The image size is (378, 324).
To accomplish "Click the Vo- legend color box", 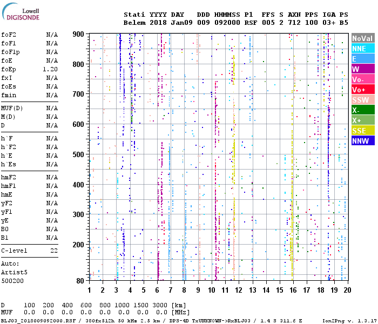I will [363, 79].
